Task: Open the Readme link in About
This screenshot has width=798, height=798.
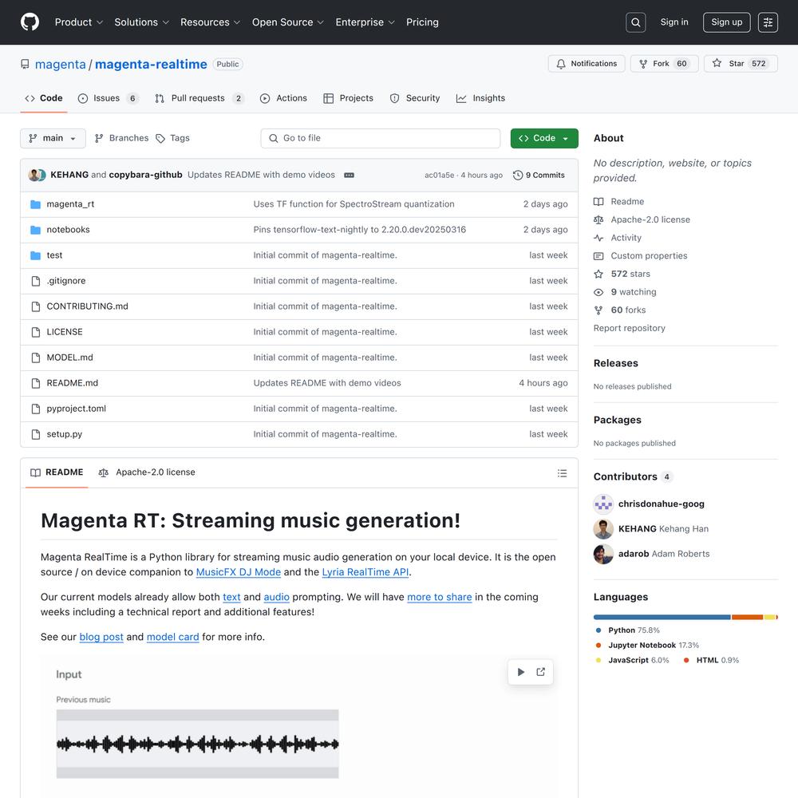Action: pos(627,202)
